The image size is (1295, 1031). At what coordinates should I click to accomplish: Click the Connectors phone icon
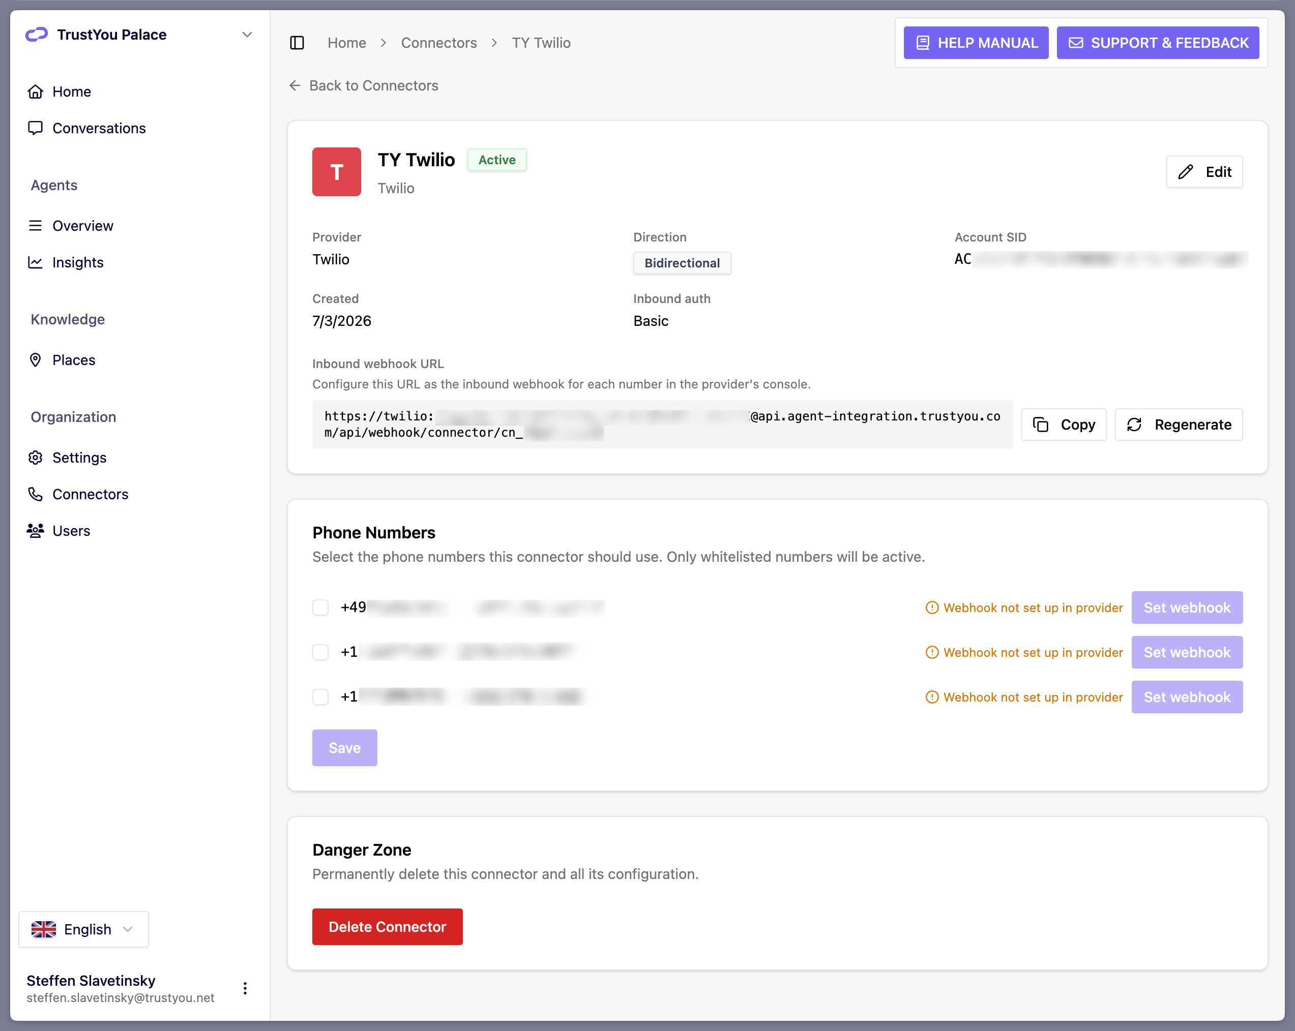point(36,494)
